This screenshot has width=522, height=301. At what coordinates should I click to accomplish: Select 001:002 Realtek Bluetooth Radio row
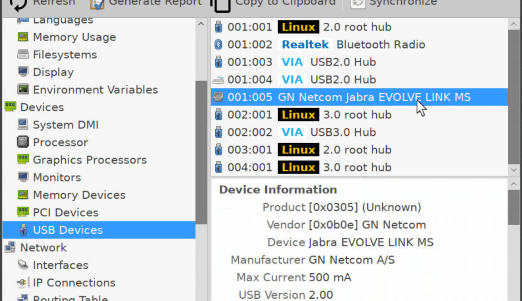pyautogui.click(x=359, y=44)
